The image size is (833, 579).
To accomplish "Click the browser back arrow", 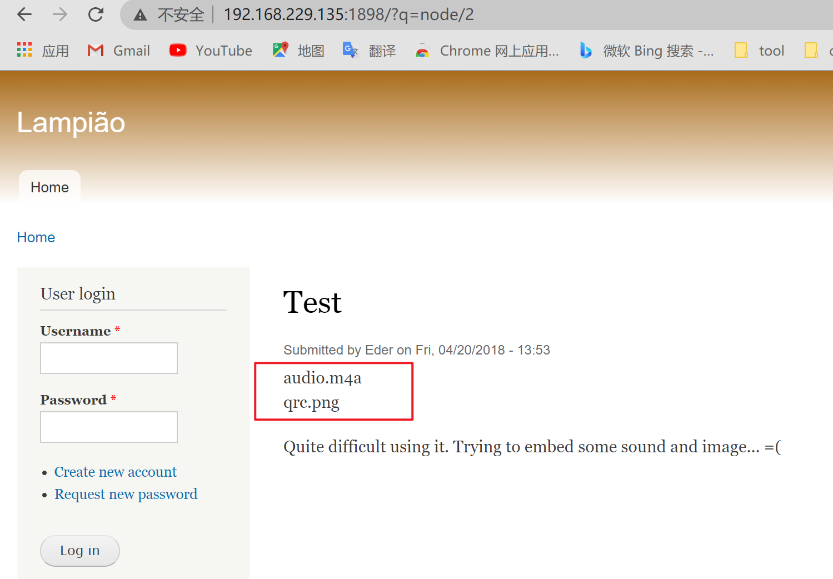I will [x=24, y=14].
